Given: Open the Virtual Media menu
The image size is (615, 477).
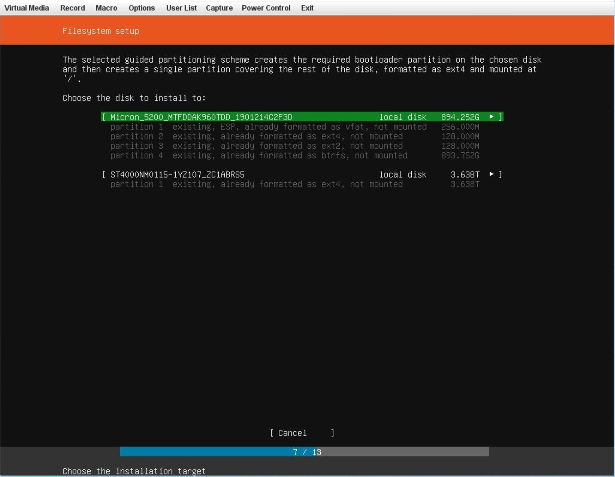Looking at the screenshot, I should [26, 8].
